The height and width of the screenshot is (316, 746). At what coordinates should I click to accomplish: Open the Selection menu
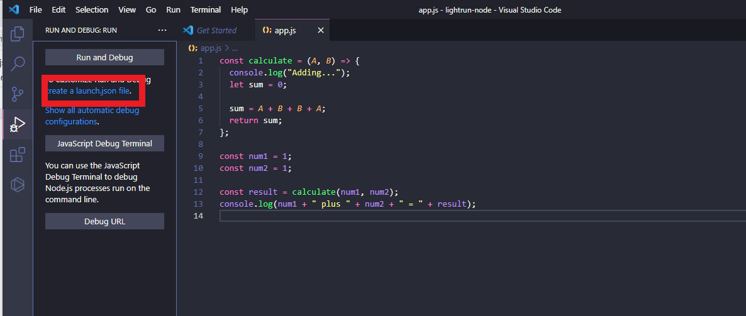click(92, 9)
